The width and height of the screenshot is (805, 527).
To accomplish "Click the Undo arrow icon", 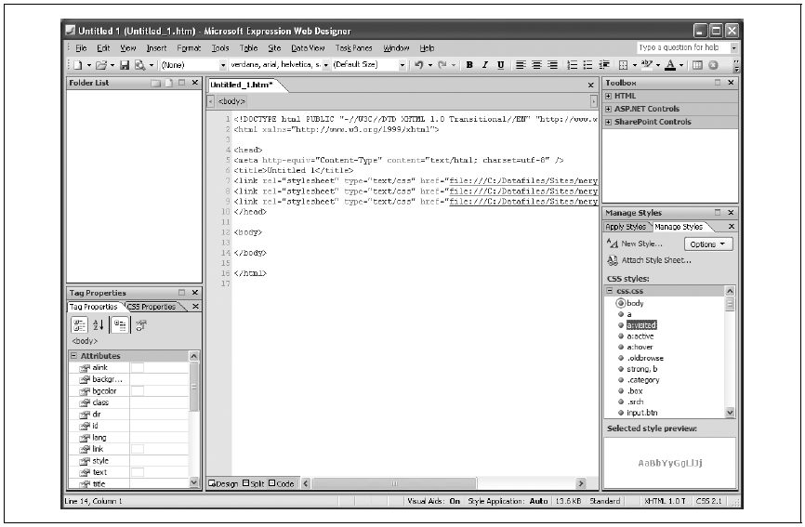I will tap(419, 65).
